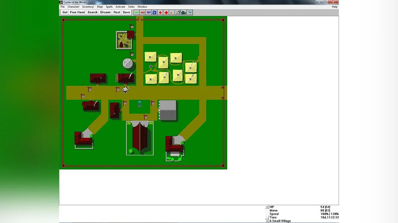398x223 pixels.
Task: Click the blue burst spell icon
Action: click(x=154, y=13)
